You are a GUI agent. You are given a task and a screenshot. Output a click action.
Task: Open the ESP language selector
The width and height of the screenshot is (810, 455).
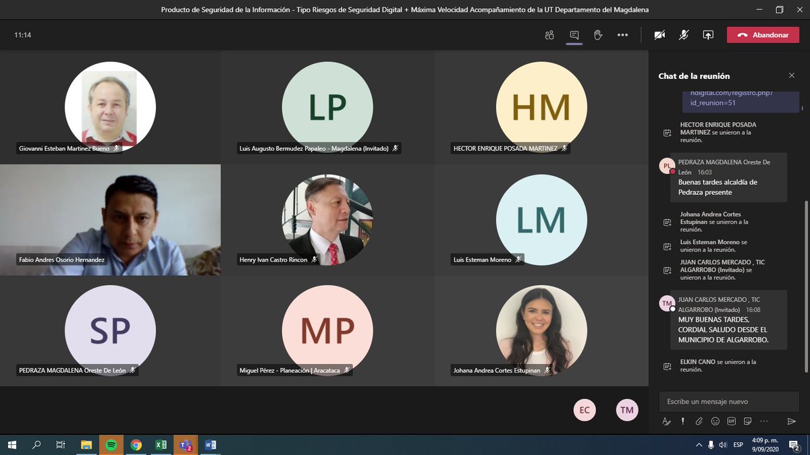(738, 445)
